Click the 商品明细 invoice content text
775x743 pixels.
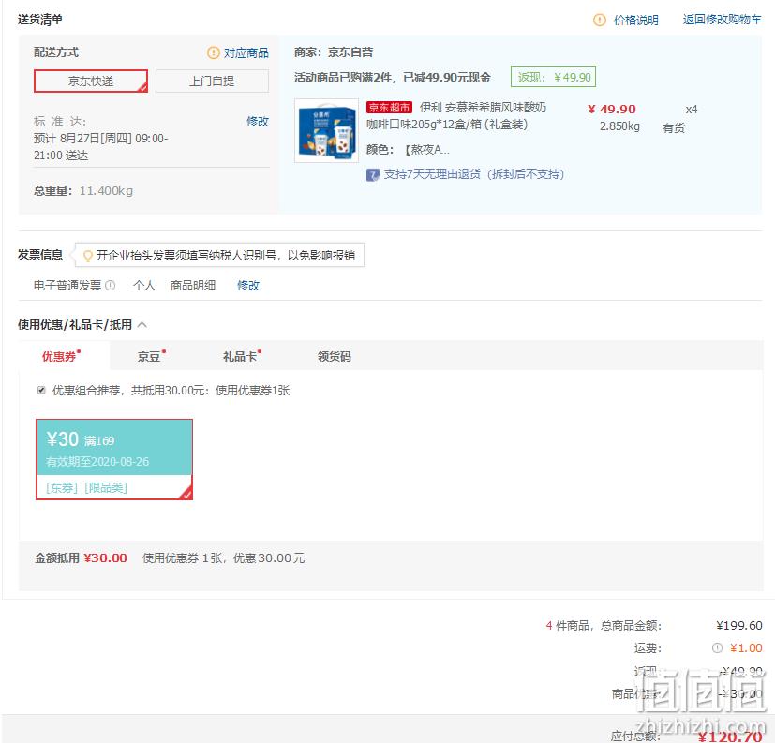(193, 286)
